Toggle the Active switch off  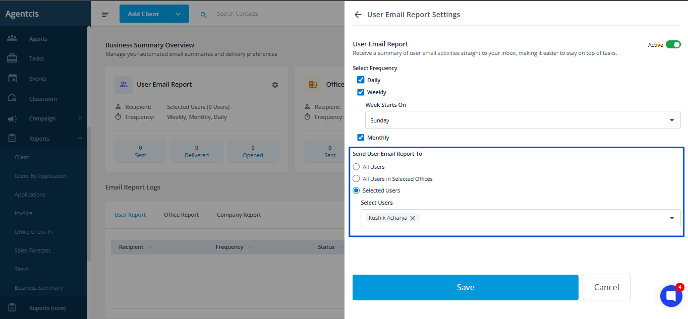673,45
